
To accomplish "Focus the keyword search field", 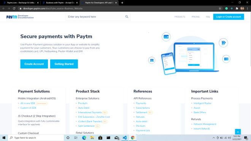I will click(98, 17).
